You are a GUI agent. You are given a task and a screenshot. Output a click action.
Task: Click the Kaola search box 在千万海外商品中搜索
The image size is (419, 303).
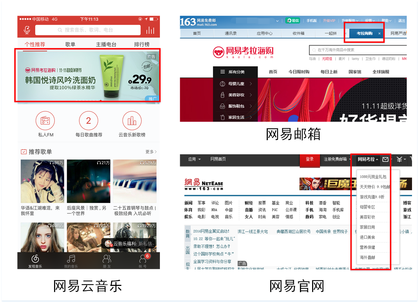358,50
